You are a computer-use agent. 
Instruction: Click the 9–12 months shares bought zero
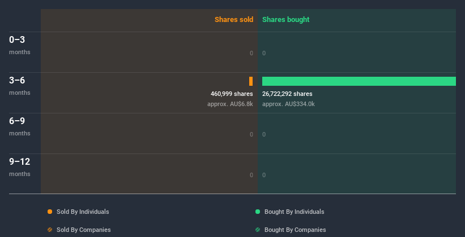(x=264, y=175)
